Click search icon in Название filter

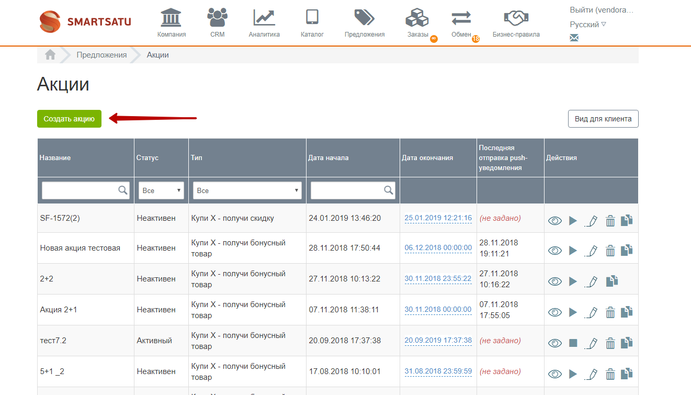[x=123, y=190]
